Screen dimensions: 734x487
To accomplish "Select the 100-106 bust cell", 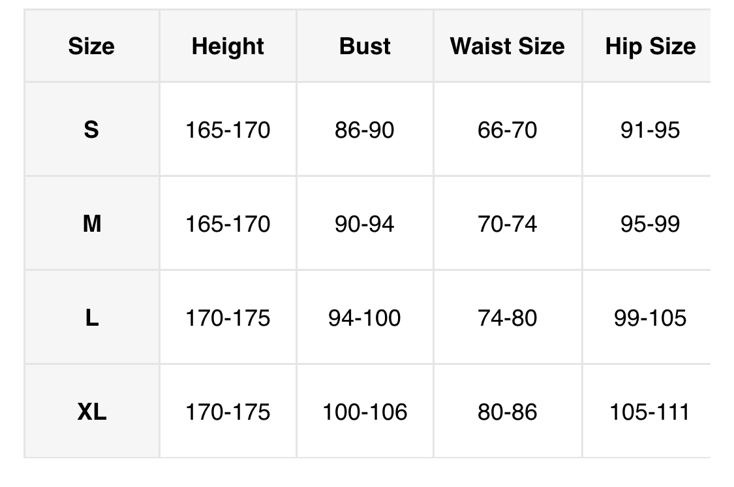I will 365,412.
